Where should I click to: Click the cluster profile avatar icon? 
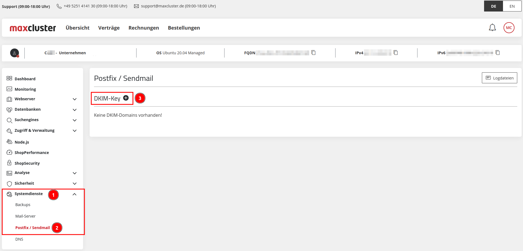coord(15,53)
